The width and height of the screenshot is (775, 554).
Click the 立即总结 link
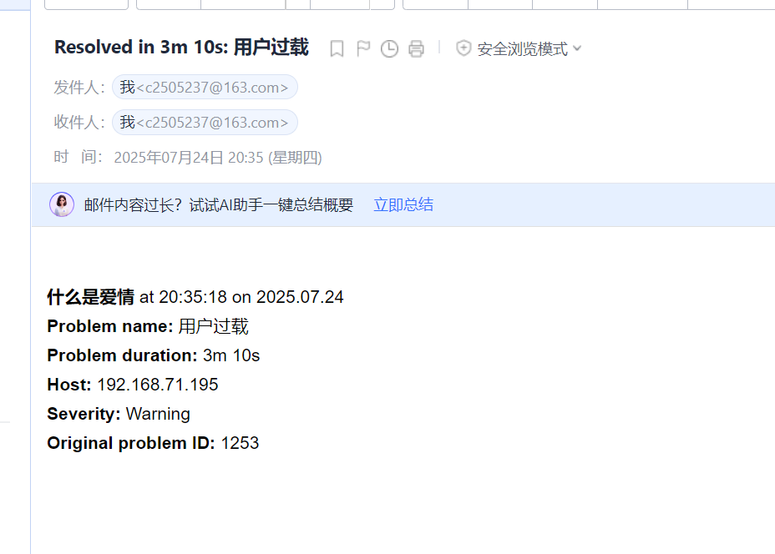tap(403, 204)
